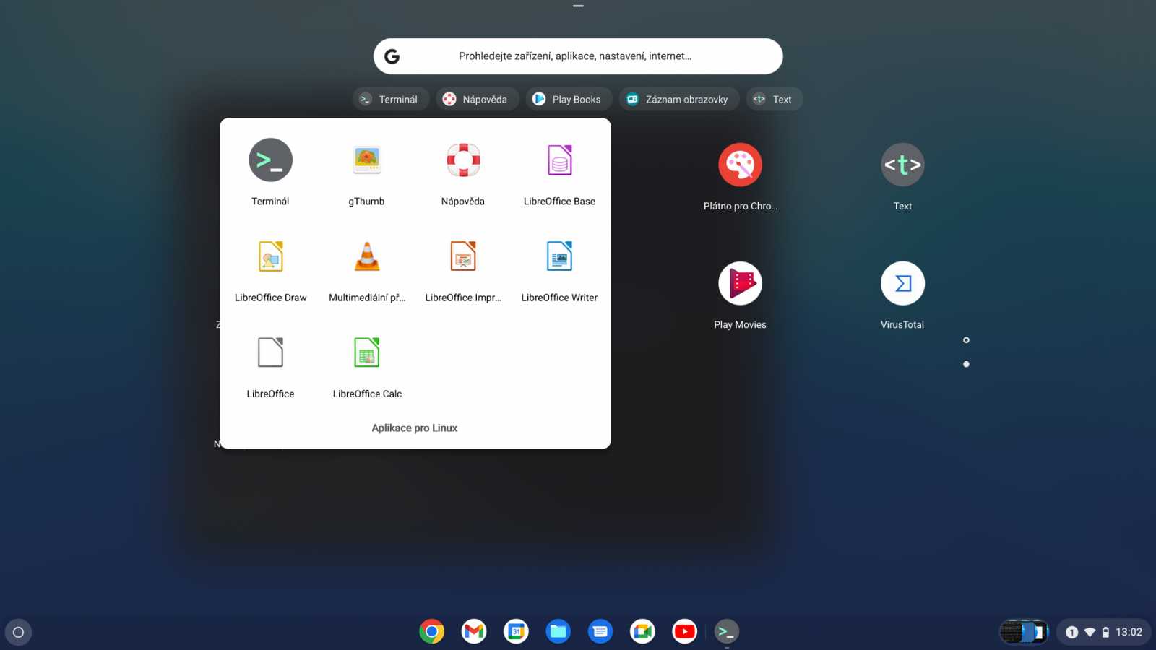Click the Text suggestion chip
The width and height of the screenshot is (1156, 650).
tap(774, 99)
